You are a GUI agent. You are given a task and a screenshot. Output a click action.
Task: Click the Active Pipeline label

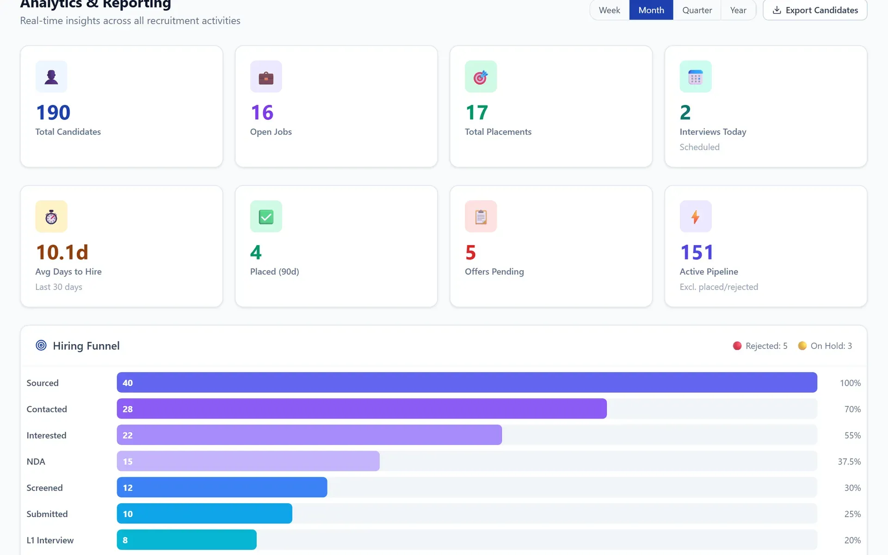[x=709, y=271]
